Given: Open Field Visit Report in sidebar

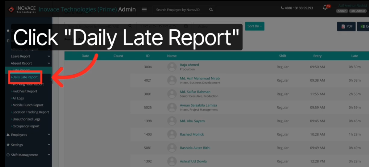Looking at the screenshot, I should point(24,91).
